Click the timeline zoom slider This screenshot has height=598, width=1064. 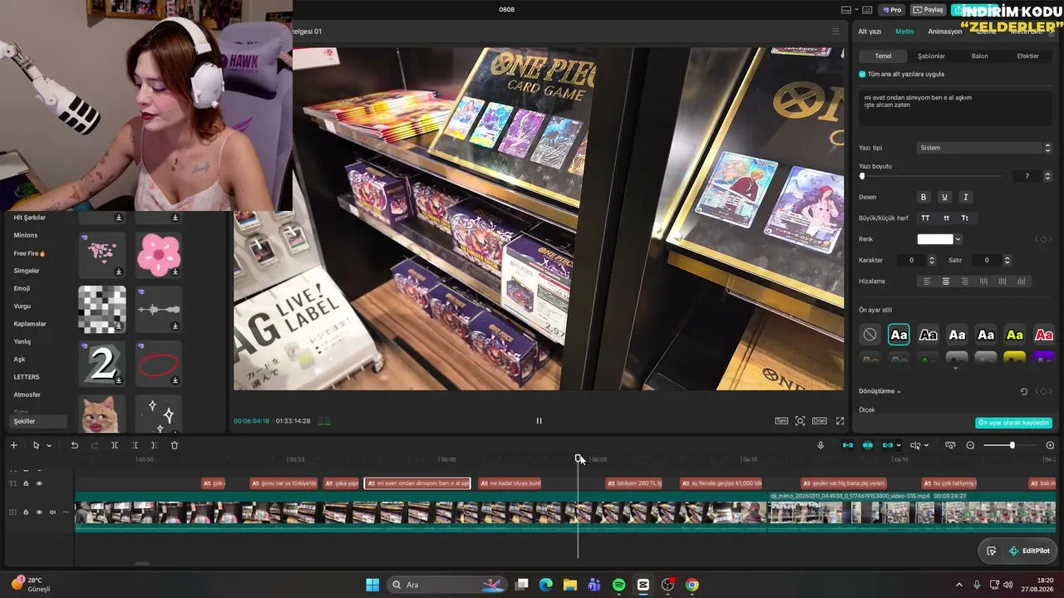coord(1010,445)
